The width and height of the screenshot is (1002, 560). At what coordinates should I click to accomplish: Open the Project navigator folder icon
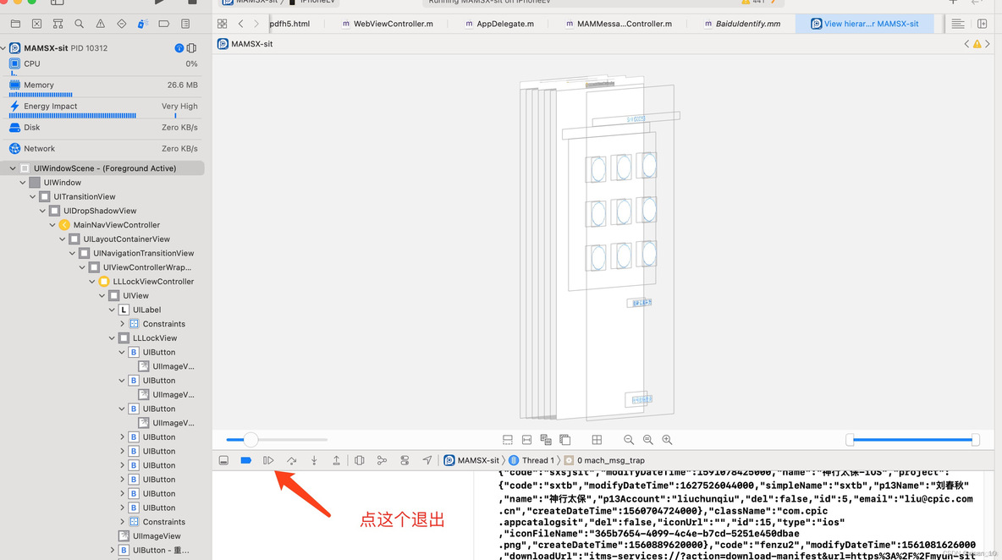[x=15, y=24]
